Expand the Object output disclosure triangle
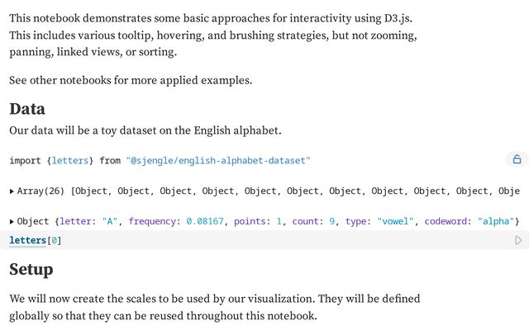Screen dimensions: 529x330 click(x=12, y=222)
